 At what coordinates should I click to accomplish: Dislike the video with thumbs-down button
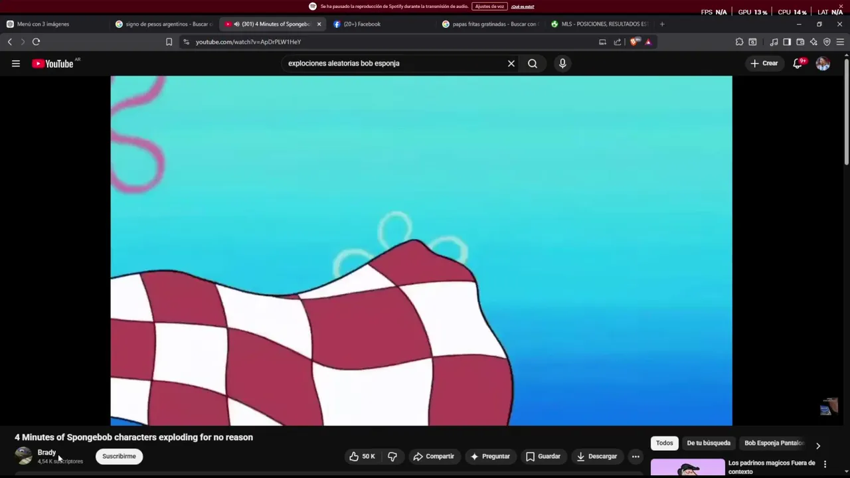tap(392, 456)
